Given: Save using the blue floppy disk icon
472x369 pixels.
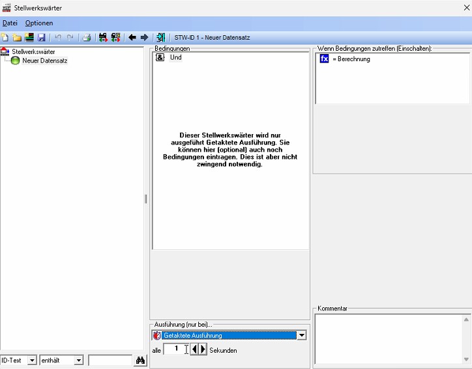Looking at the screenshot, I should tap(42, 38).
